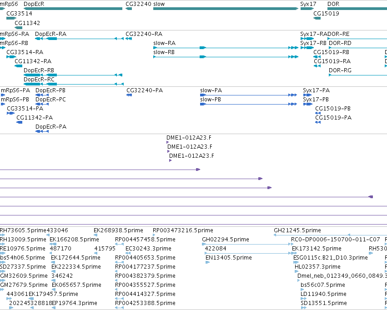387x310 pixels.
Task: Click the slow-PB protein label
Action: point(211,100)
